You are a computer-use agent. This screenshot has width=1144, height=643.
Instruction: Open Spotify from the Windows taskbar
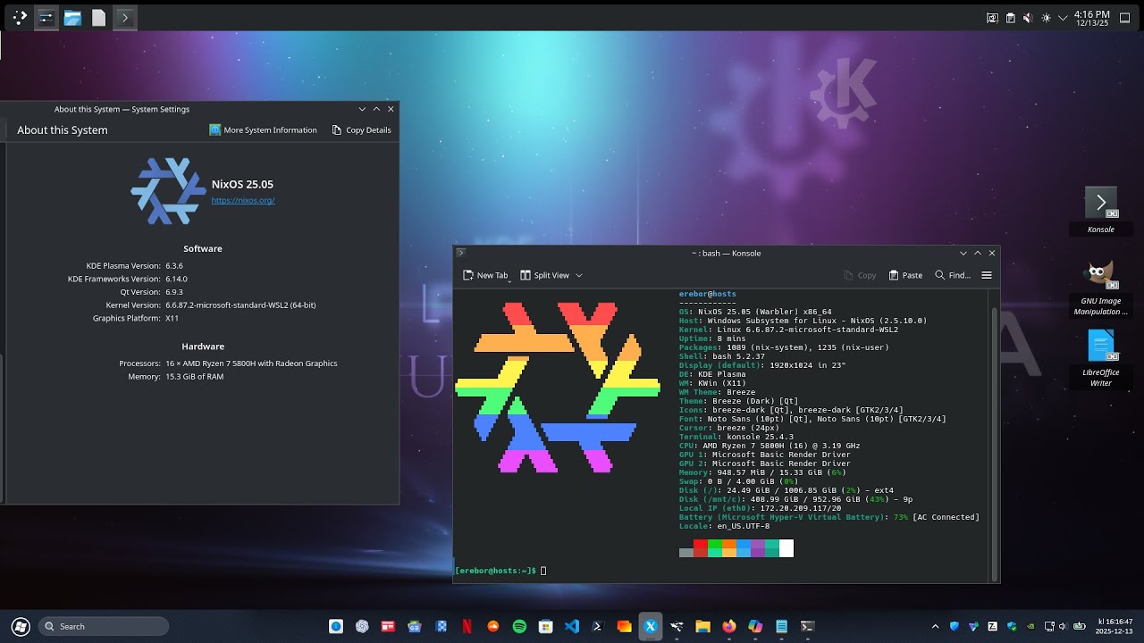519,627
